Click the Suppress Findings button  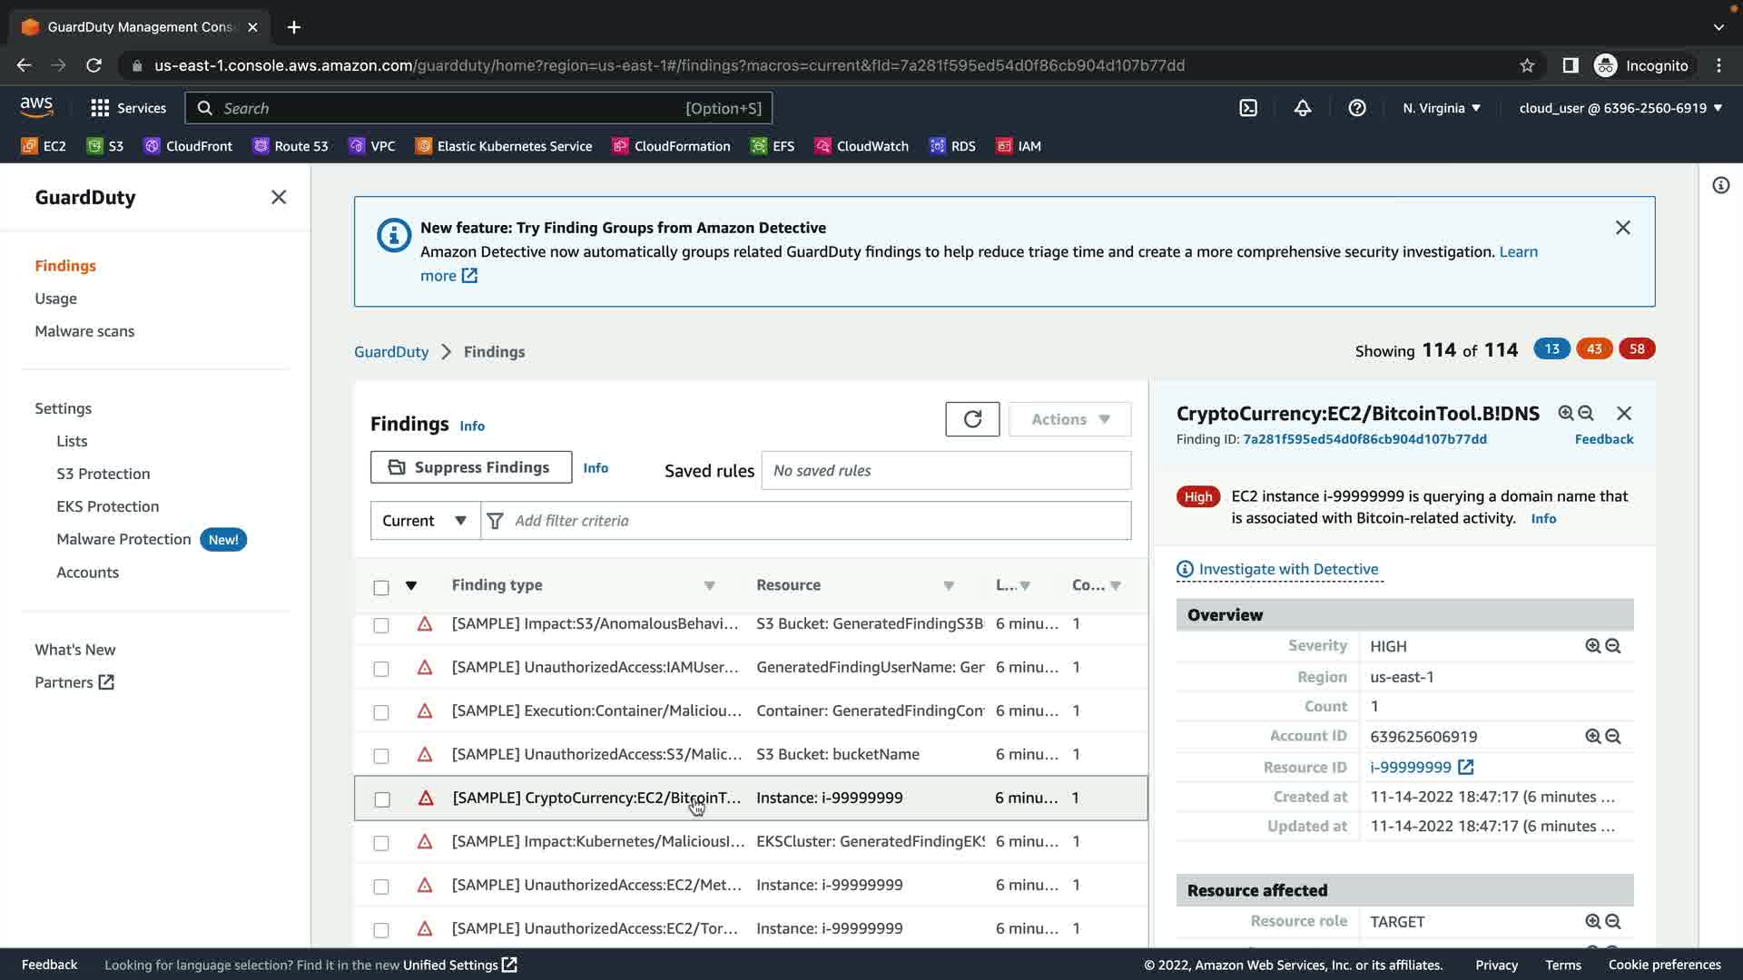(471, 467)
